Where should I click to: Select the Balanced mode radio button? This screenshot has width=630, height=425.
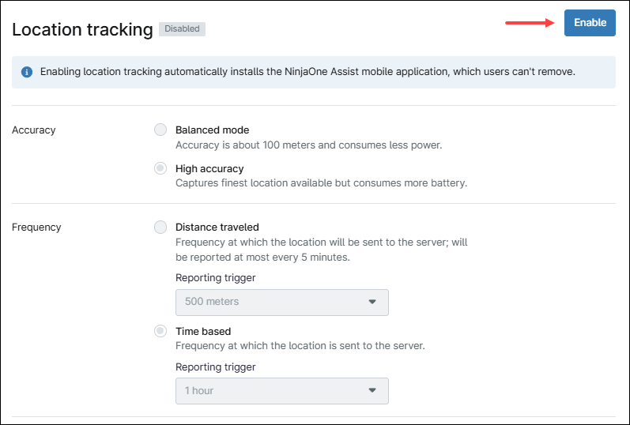point(160,130)
